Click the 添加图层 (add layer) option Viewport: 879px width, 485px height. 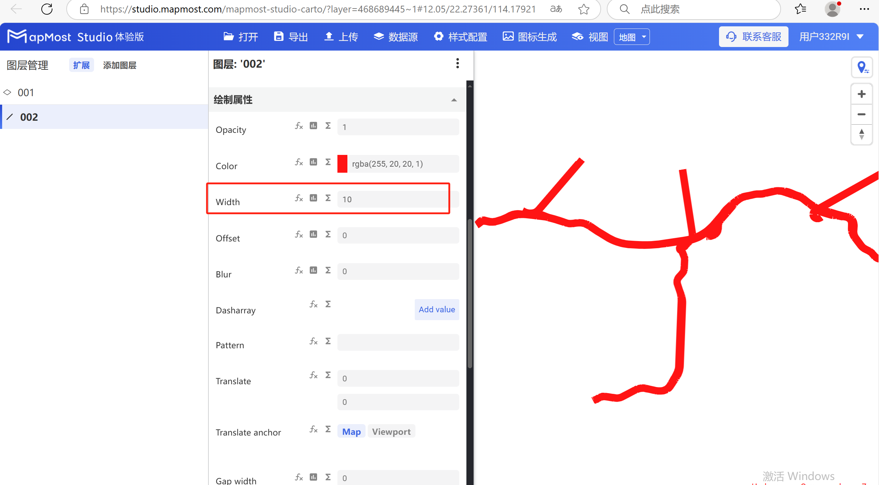pos(119,65)
